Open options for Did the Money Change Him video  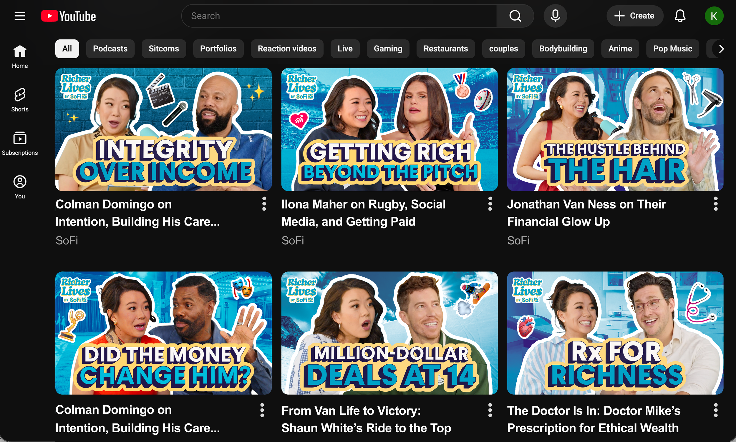tap(262, 410)
